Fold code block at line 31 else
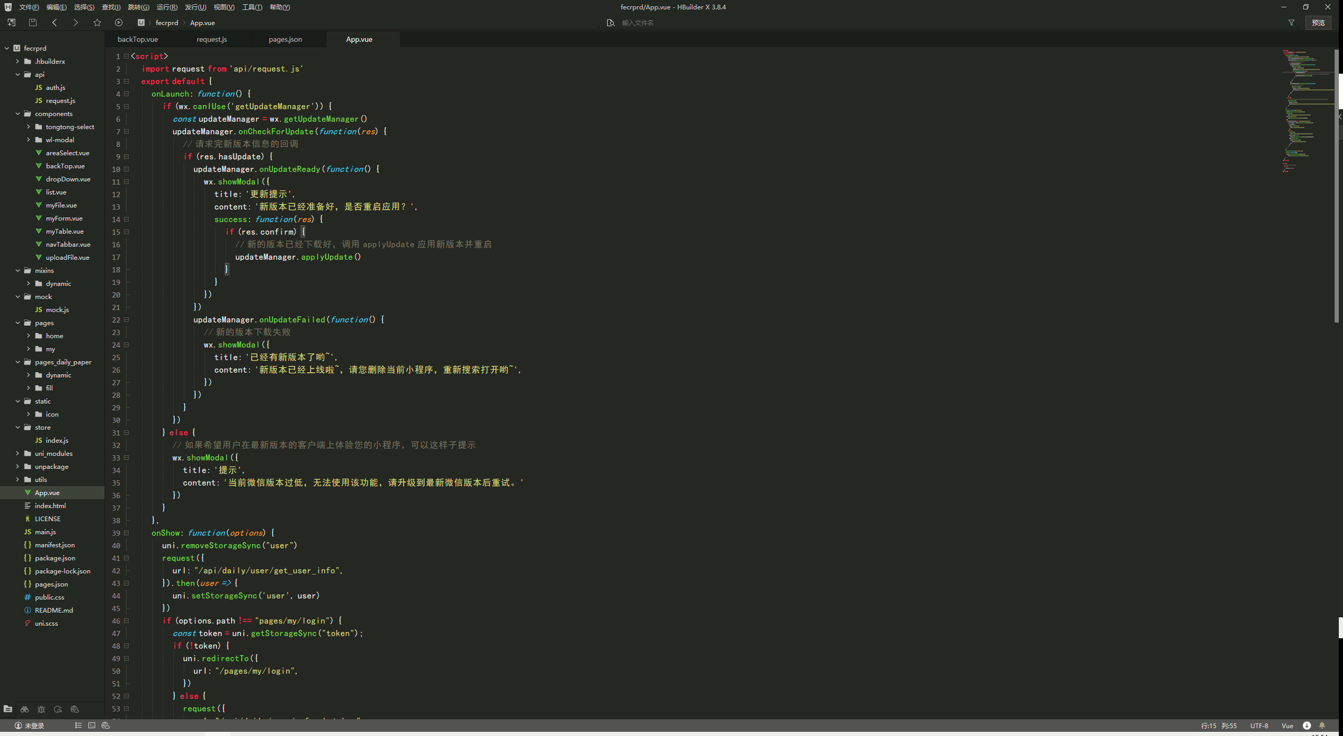1343x736 pixels. click(126, 432)
